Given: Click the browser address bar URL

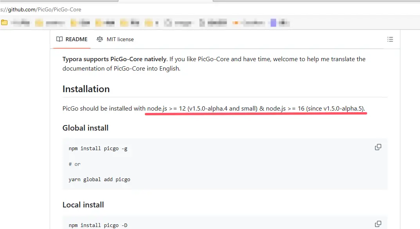Looking at the screenshot, I should pos(41,10).
